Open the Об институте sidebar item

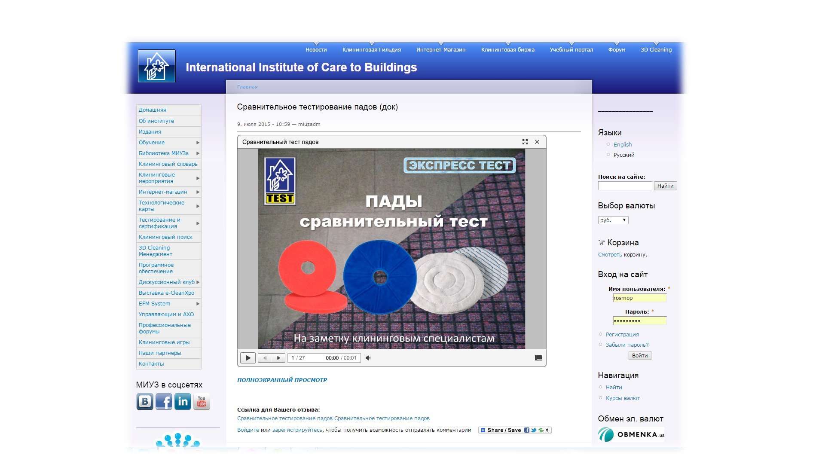(168, 121)
